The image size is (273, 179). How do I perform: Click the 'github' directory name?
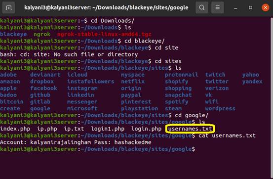pyautogui.click(x=40, y=95)
